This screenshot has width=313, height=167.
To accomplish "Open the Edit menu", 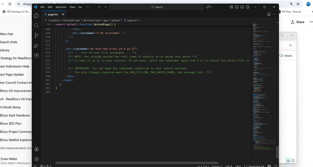I will pyautogui.click(x=50, y=7).
